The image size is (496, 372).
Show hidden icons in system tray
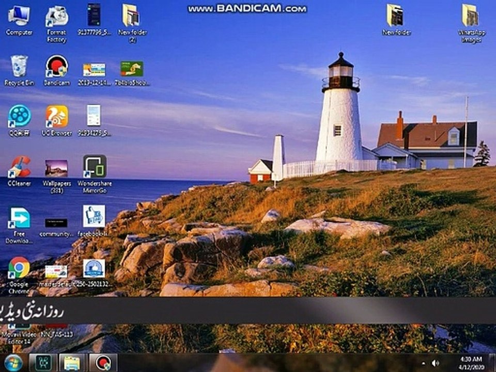click(x=424, y=363)
